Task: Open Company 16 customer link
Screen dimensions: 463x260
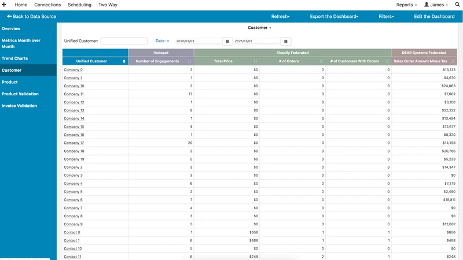Action: (74, 135)
